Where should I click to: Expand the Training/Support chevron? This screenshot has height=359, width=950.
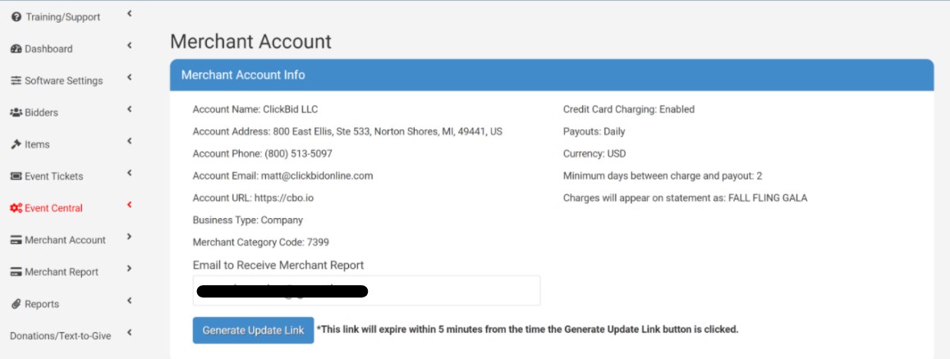coord(130,14)
